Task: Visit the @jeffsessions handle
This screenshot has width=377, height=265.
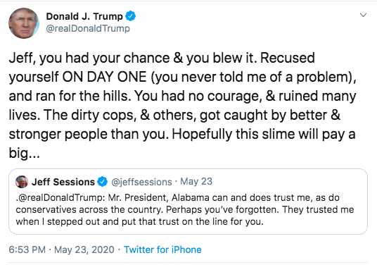Action: (141, 182)
